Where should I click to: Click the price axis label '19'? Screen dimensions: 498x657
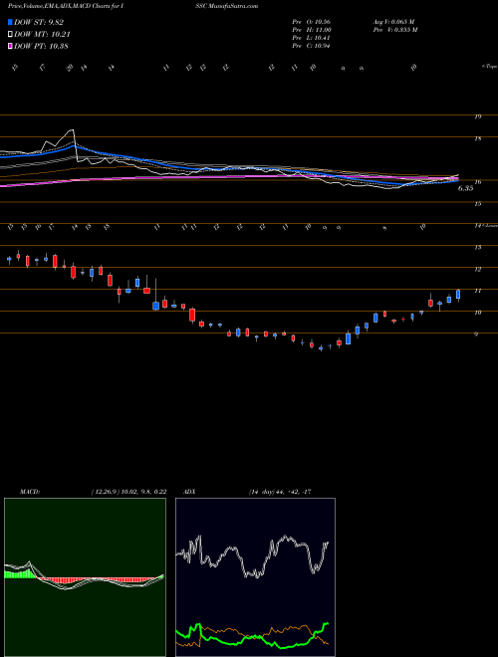[x=477, y=116]
